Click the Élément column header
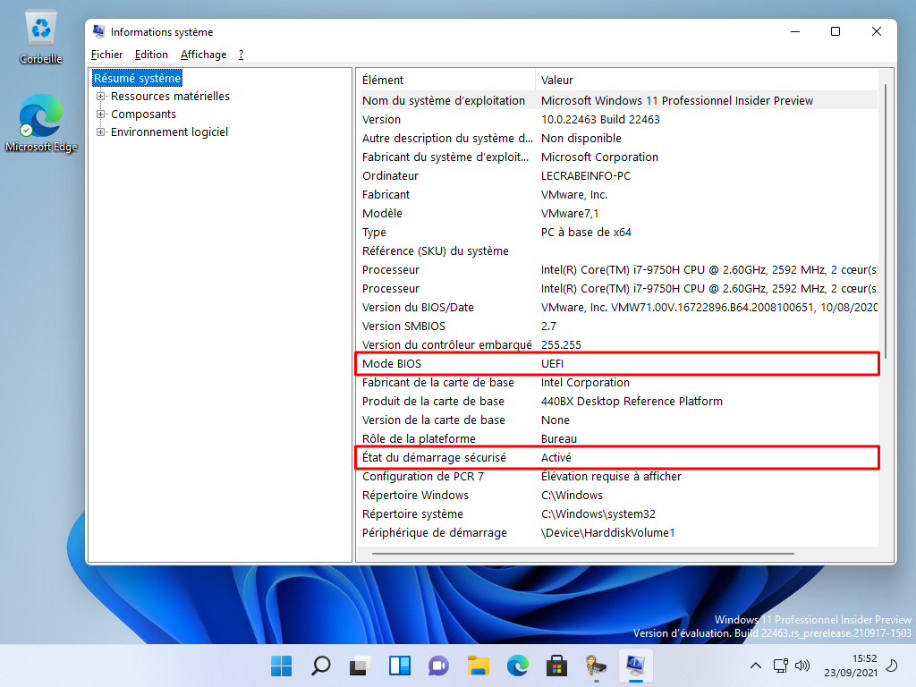Viewport: 916px width, 687px height. pos(446,80)
